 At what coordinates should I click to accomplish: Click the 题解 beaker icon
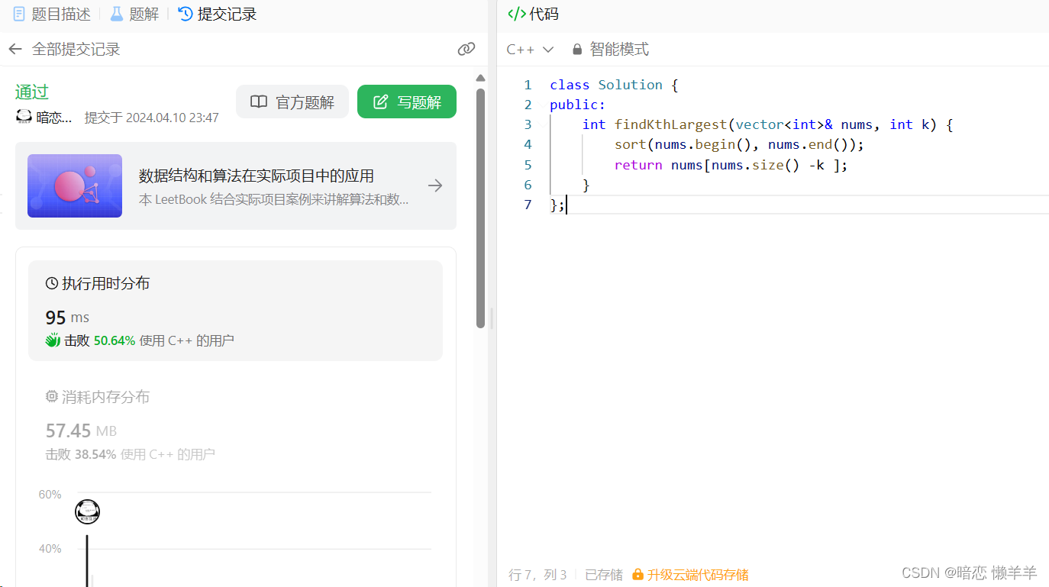(116, 13)
